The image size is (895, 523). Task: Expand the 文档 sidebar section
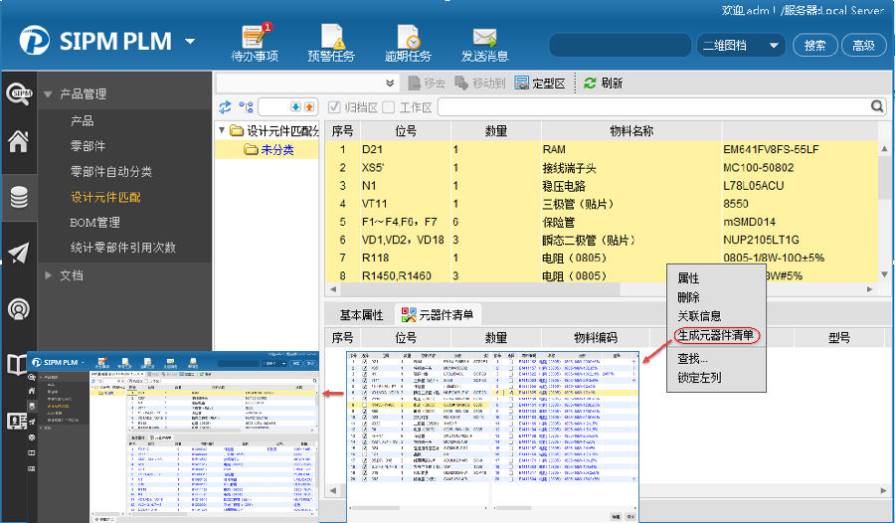(49, 275)
